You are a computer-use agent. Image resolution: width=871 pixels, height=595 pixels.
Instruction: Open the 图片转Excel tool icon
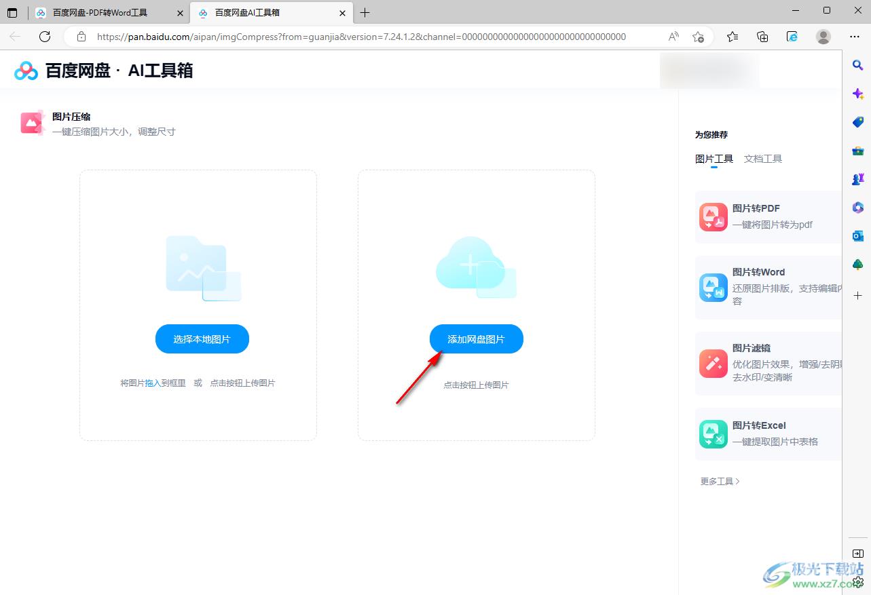coord(713,434)
